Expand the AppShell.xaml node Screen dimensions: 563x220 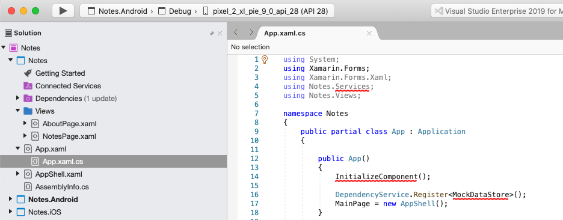pos(18,174)
